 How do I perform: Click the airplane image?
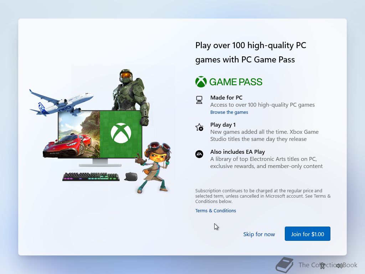point(61,102)
